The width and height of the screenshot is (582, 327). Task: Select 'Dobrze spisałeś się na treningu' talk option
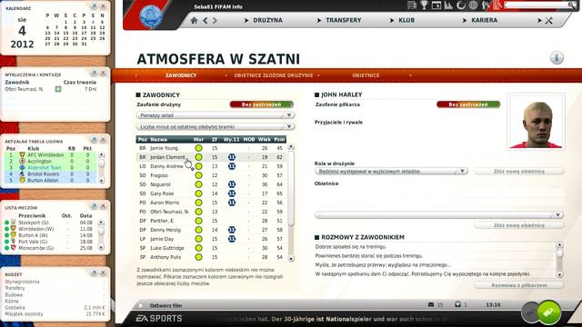[351, 246]
